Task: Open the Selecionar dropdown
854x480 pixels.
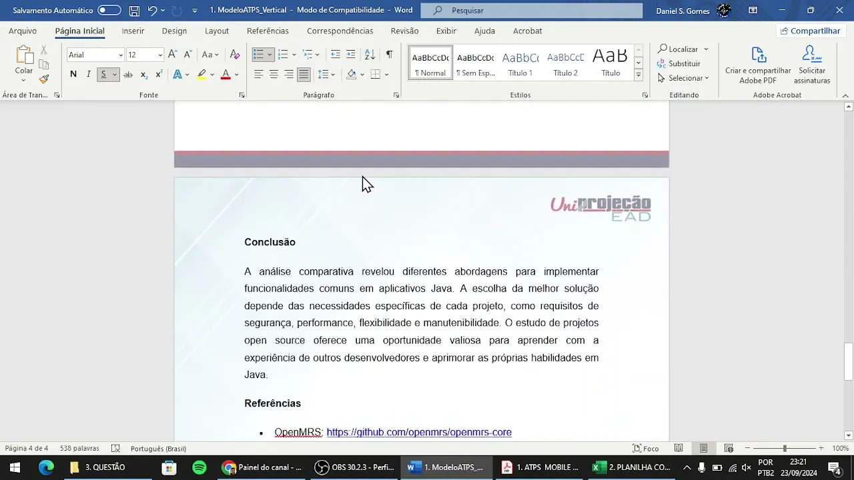Action: click(x=683, y=78)
